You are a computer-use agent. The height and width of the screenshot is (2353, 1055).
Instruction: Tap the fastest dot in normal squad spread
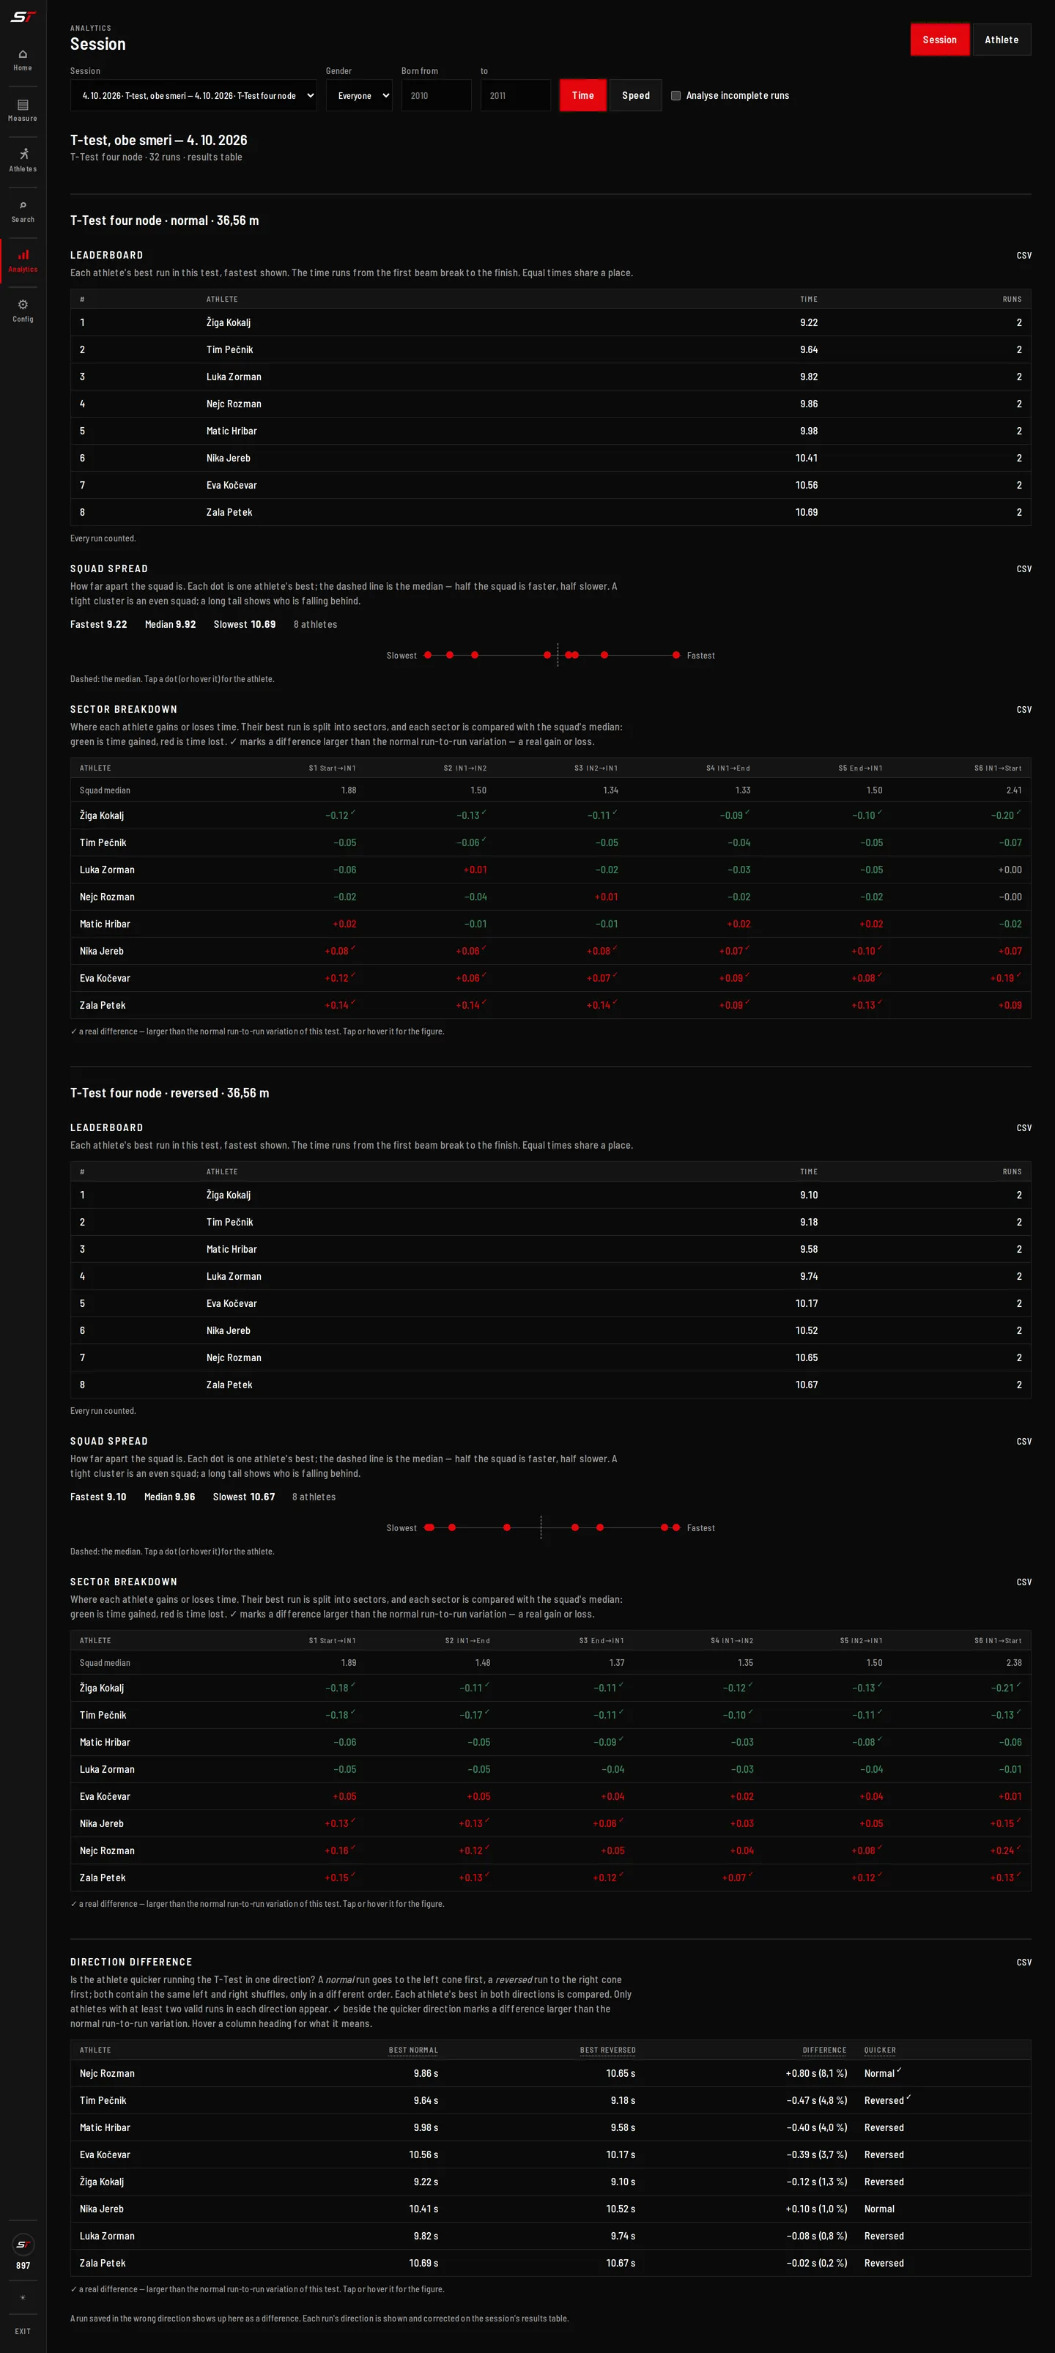coord(676,655)
